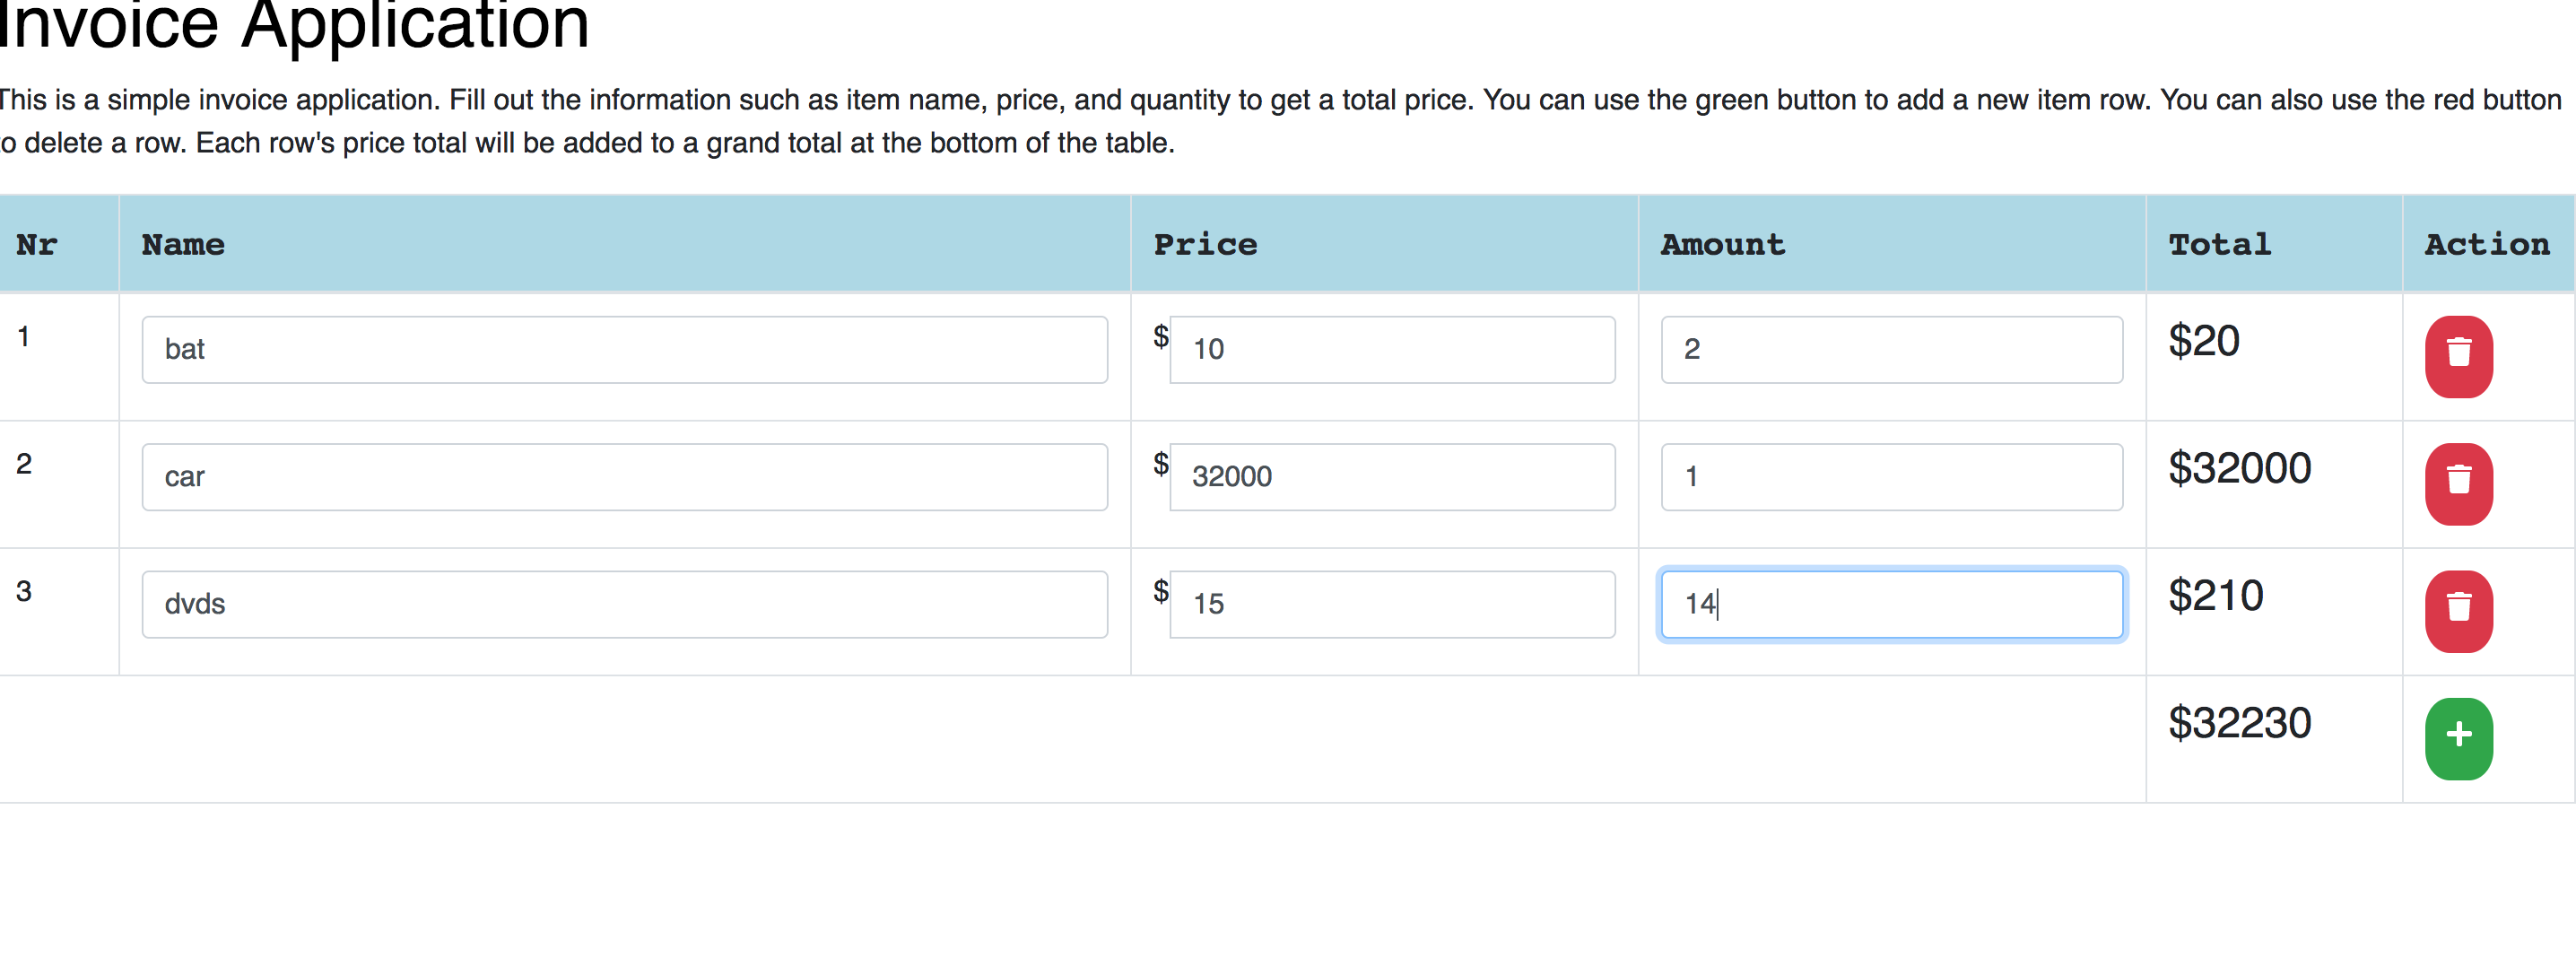Click the amount field showing 14

click(x=1891, y=604)
